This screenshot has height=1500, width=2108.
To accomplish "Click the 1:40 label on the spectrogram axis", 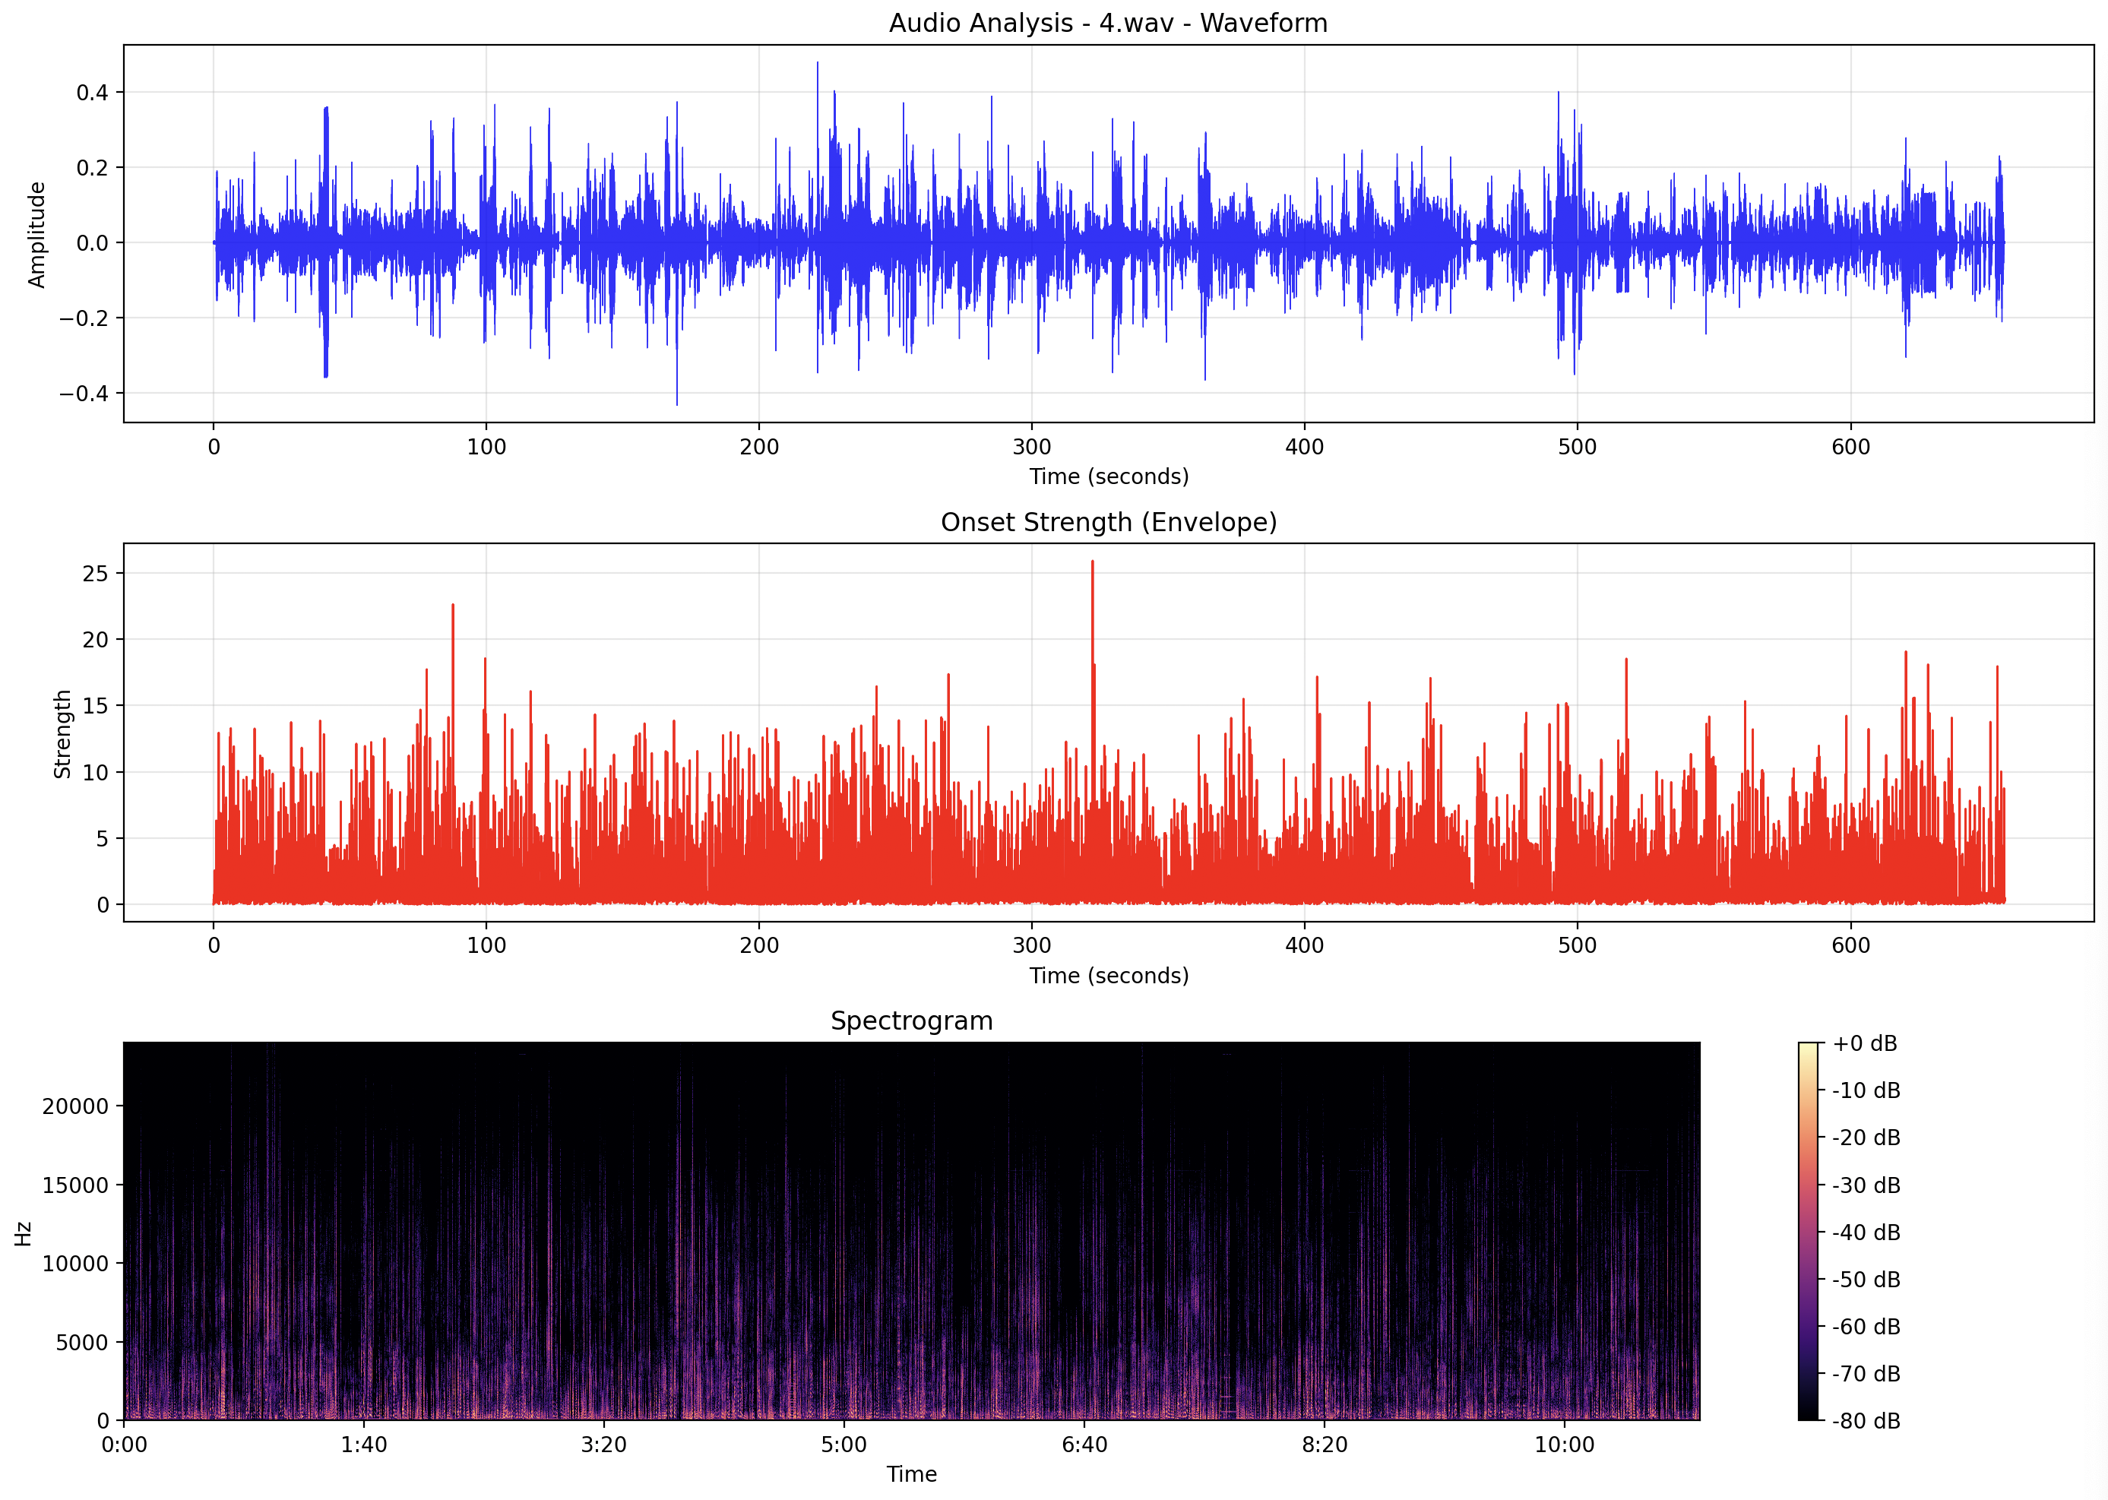I will tap(363, 1445).
